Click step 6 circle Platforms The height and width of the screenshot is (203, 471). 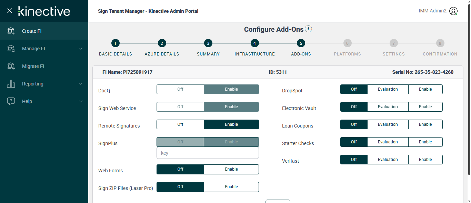(x=347, y=43)
